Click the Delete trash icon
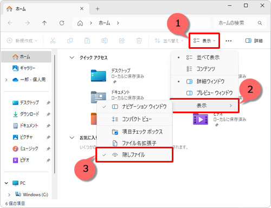 (139, 41)
